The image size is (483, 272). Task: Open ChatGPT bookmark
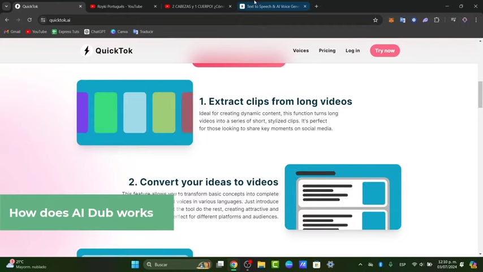(95, 32)
